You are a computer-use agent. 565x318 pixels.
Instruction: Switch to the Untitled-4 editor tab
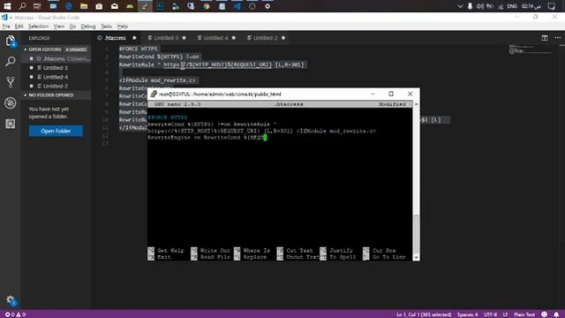pyautogui.click(x=215, y=38)
